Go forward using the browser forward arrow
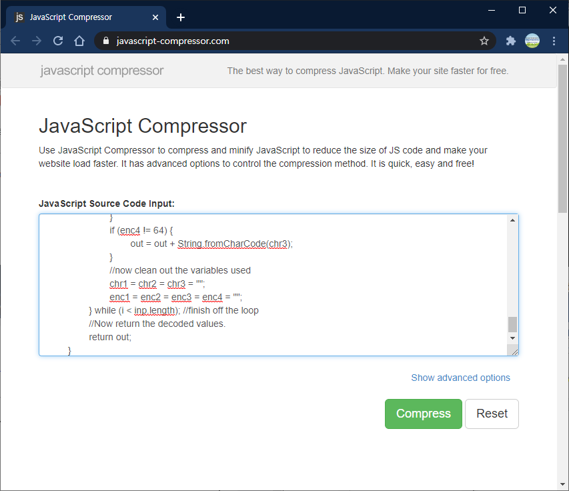 [37, 41]
